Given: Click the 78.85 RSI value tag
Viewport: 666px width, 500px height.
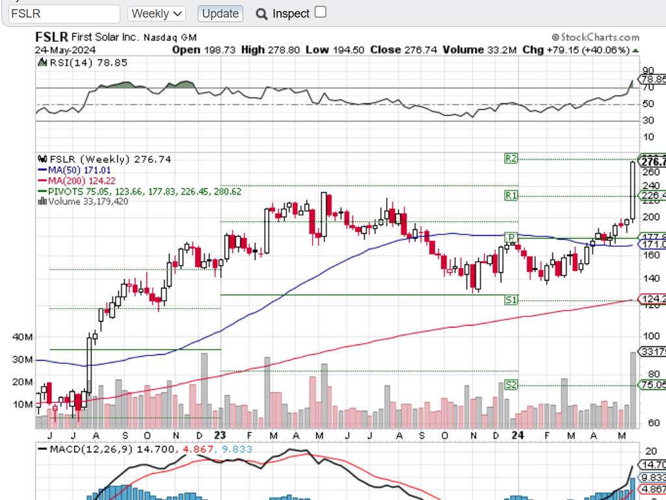Looking at the screenshot, I should coord(653,79).
